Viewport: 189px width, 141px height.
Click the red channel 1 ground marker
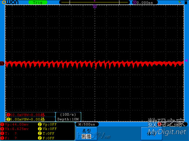2,64
